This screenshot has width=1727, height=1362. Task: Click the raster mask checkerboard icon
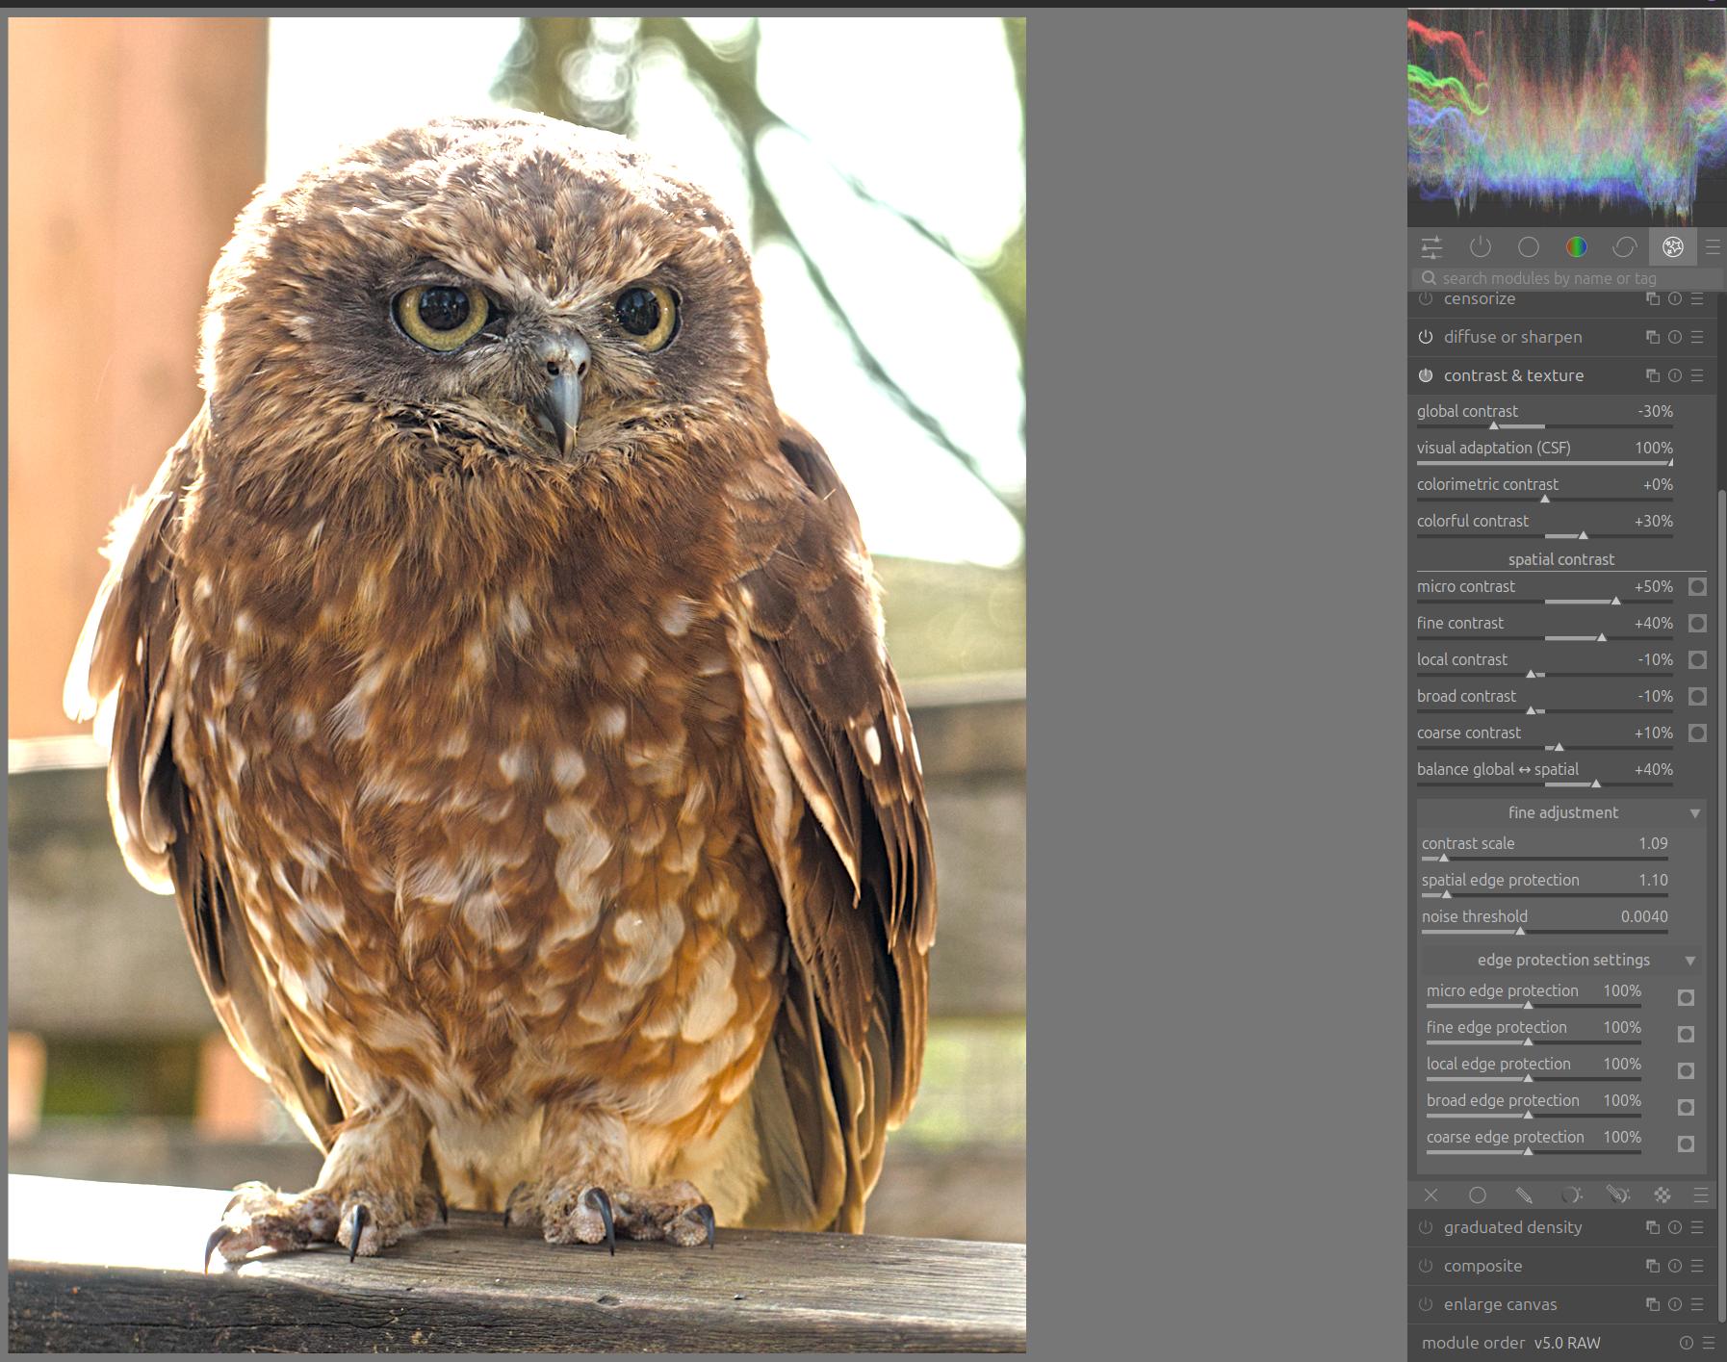pos(1663,1195)
